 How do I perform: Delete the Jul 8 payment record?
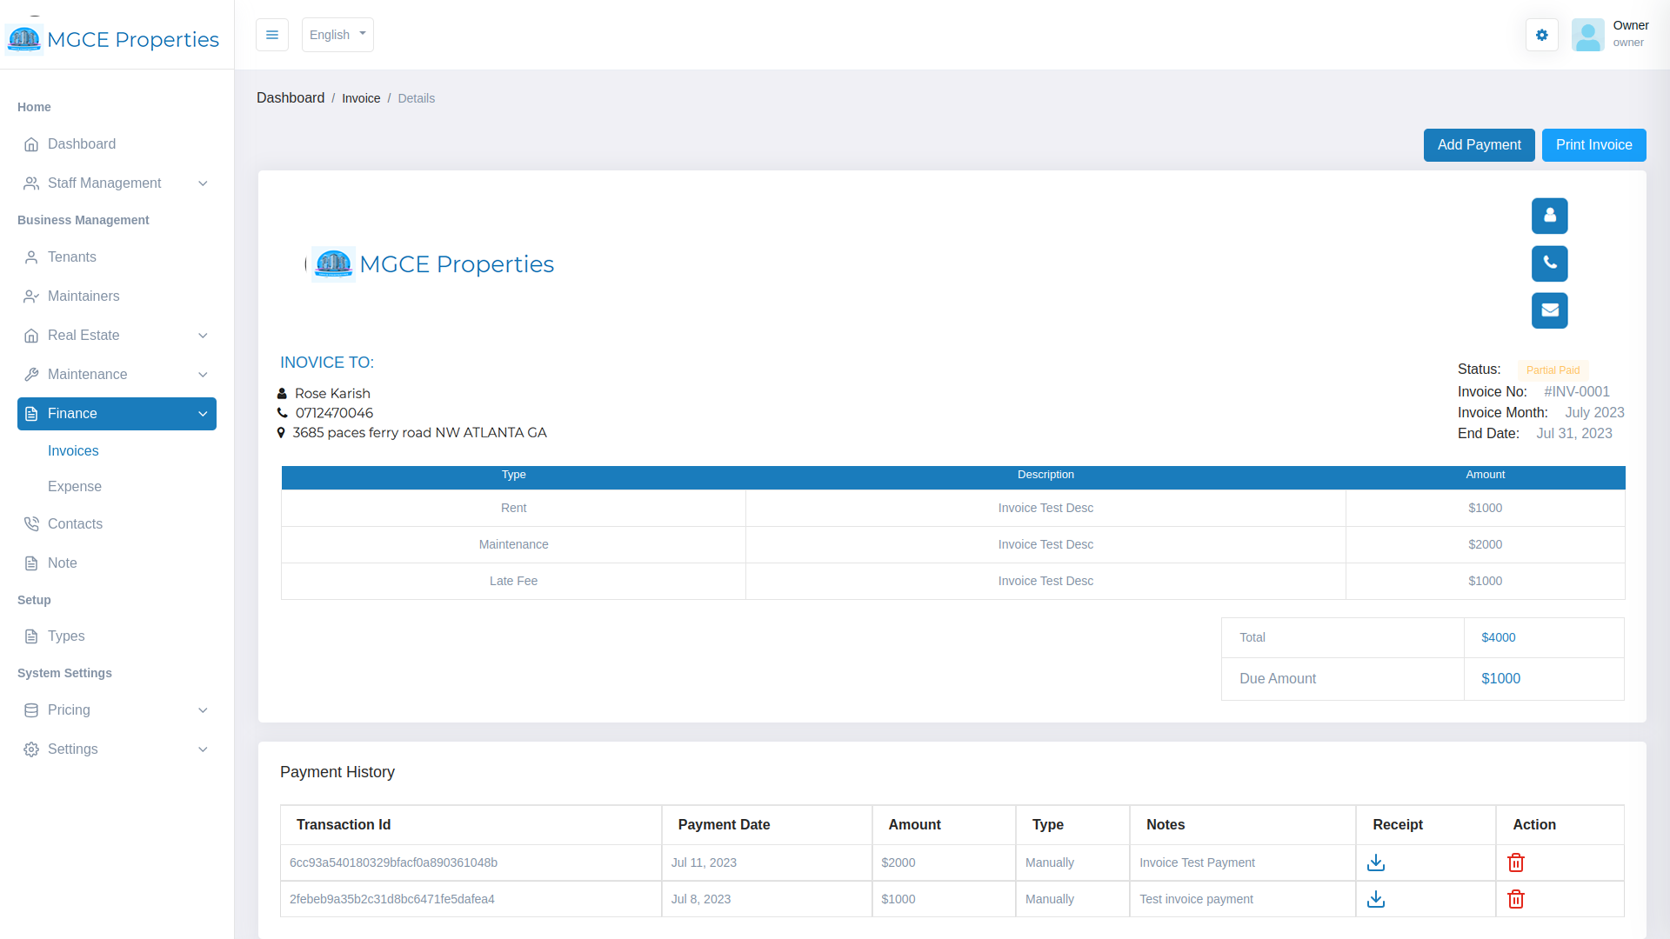[x=1515, y=899]
